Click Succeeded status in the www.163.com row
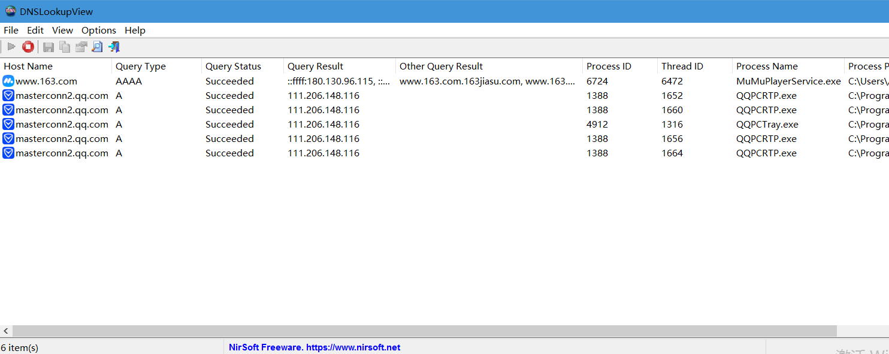The image size is (889, 354). (x=229, y=81)
